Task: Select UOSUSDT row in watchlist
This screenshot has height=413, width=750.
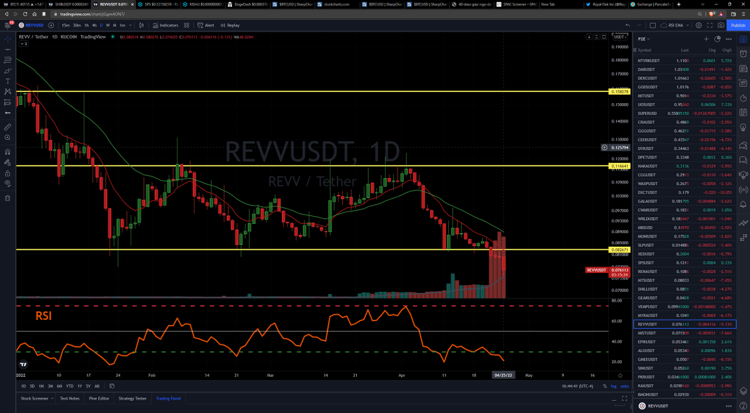Action: click(x=685, y=104)
